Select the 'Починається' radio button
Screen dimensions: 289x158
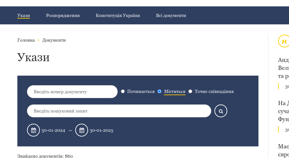click(123, 91)
